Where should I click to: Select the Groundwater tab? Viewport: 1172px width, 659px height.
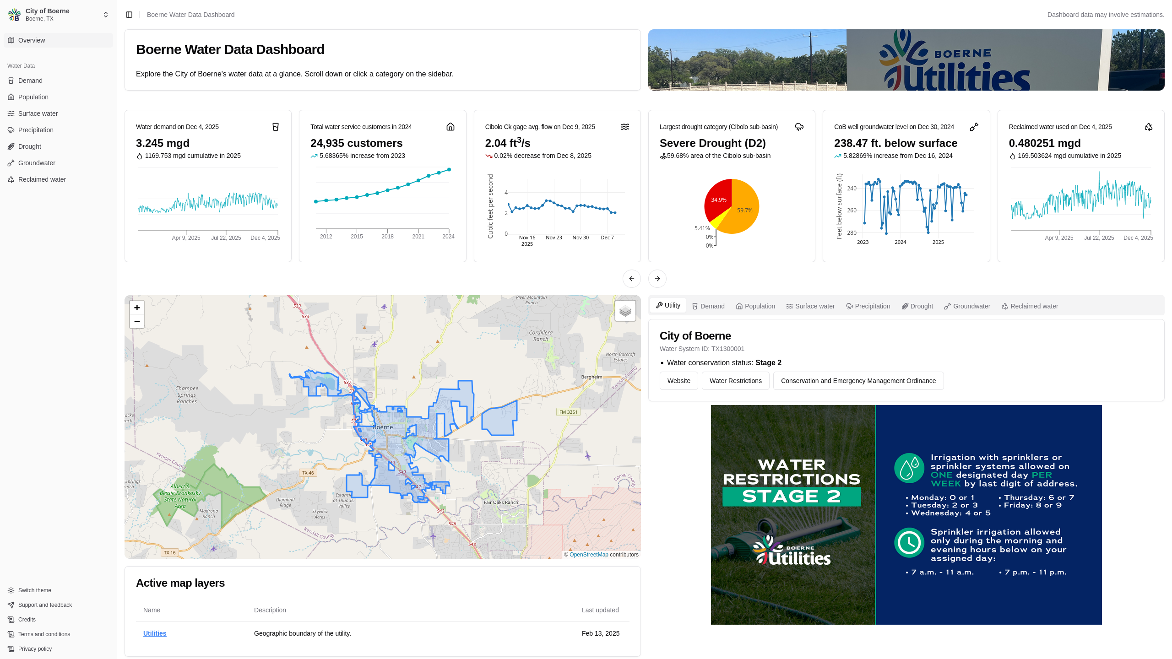point(967,306)
